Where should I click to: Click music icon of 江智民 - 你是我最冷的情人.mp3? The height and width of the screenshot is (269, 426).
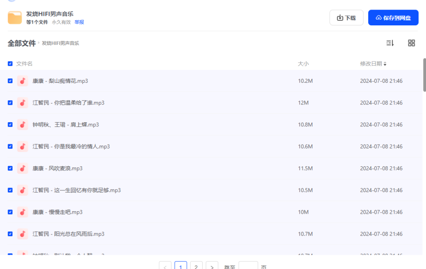[22, 146]
